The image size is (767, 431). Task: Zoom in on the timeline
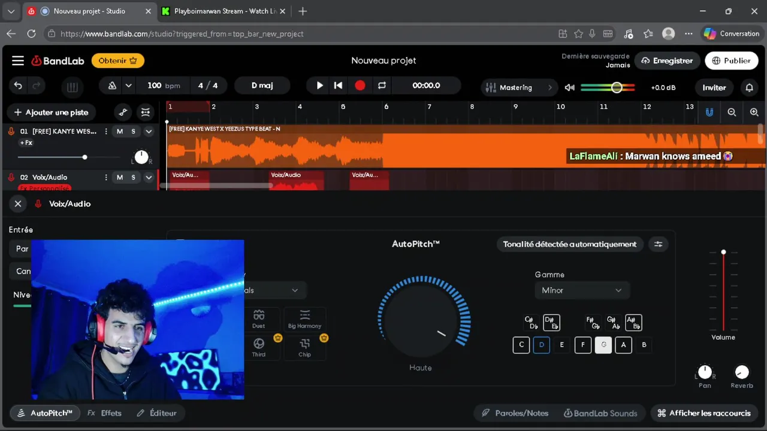754,112
